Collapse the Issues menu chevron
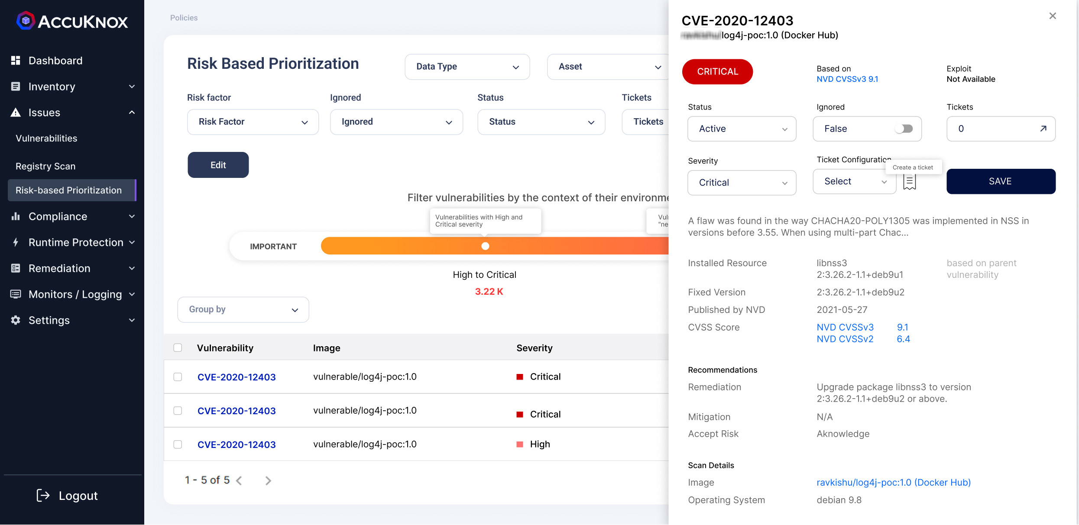This screenshot has width=1079, height=525. coord(132,113)
